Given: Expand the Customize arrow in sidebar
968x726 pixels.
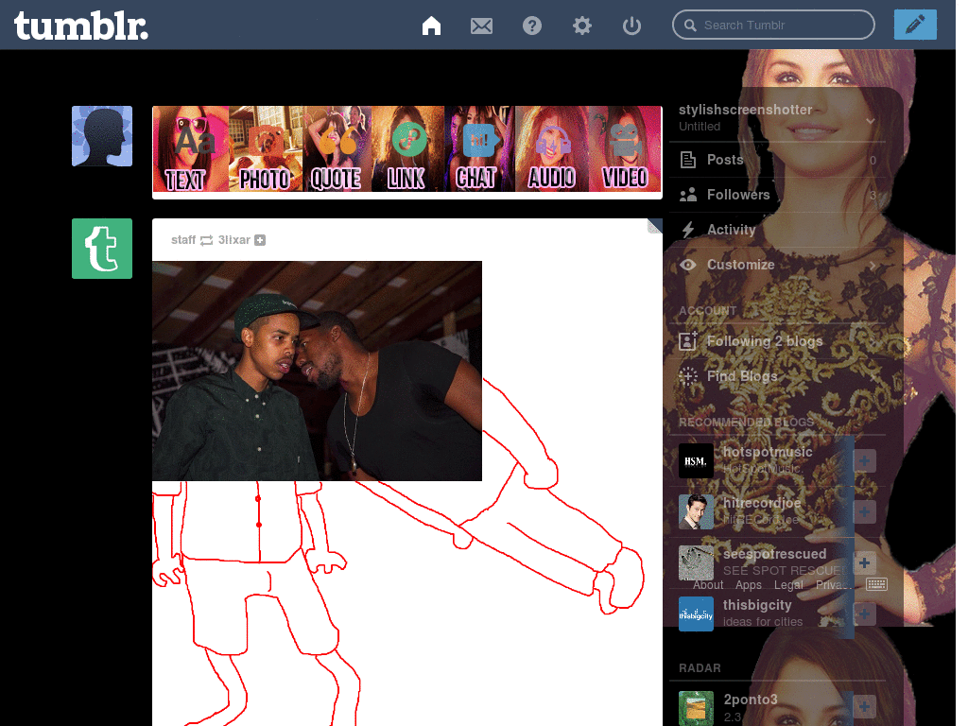Looking at the screenshot, I should 873,266.
